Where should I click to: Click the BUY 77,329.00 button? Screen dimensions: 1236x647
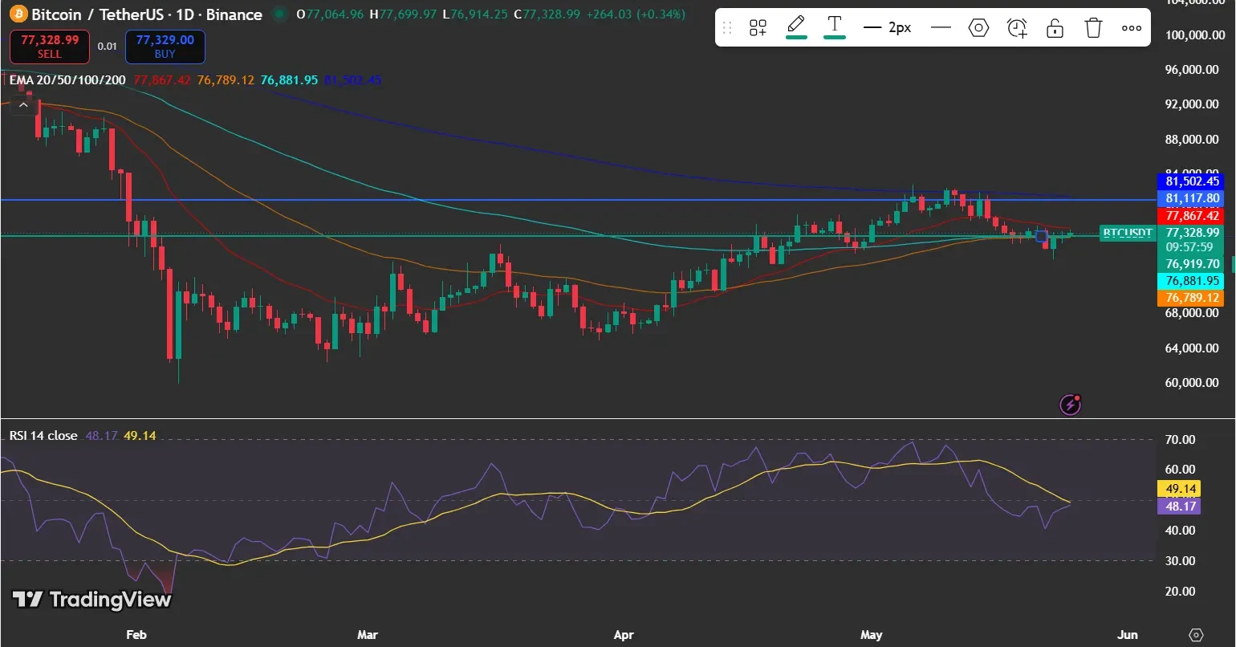[165, 47]
